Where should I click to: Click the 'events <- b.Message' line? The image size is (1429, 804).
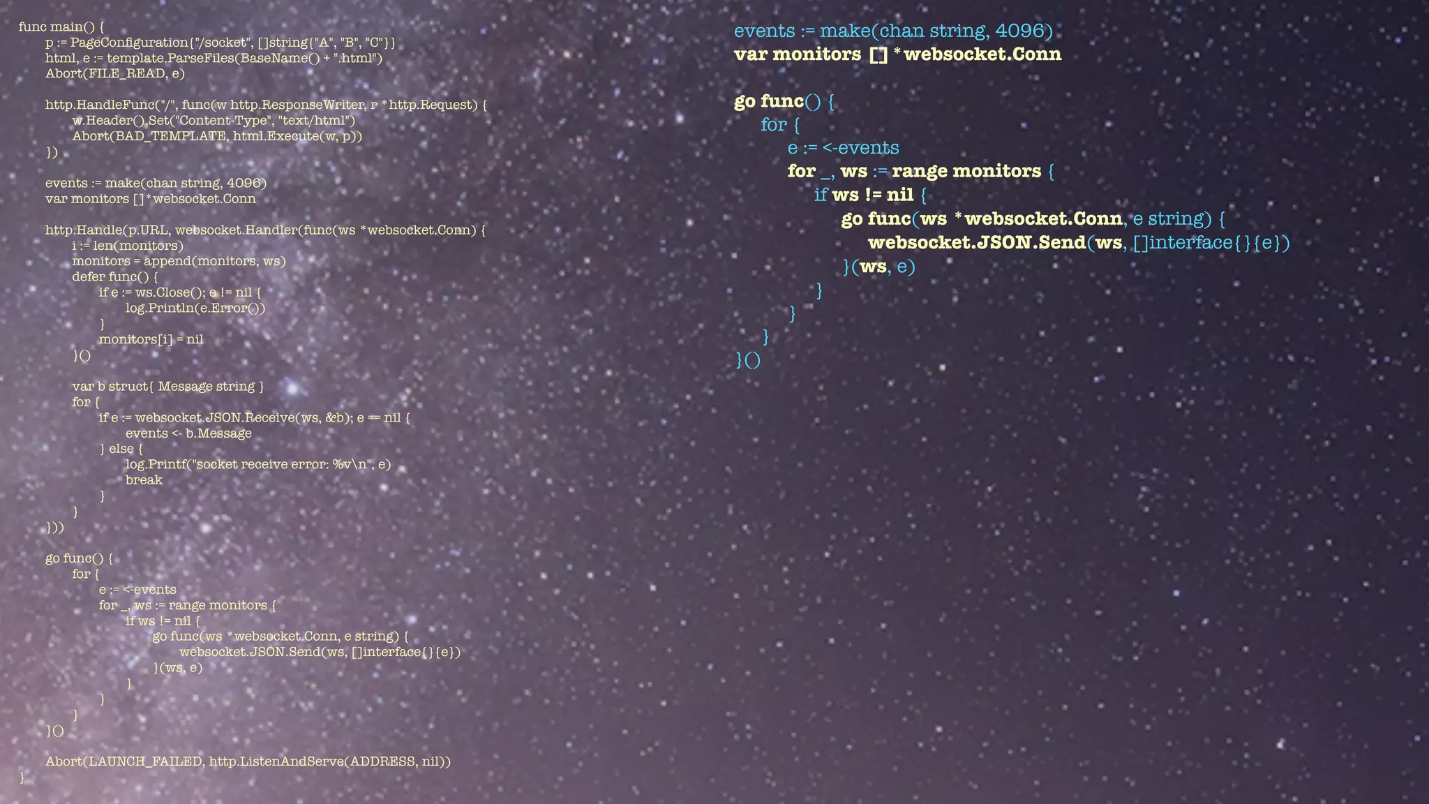coord(188,433)
